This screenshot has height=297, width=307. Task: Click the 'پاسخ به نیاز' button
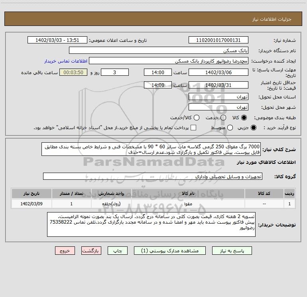232,251
